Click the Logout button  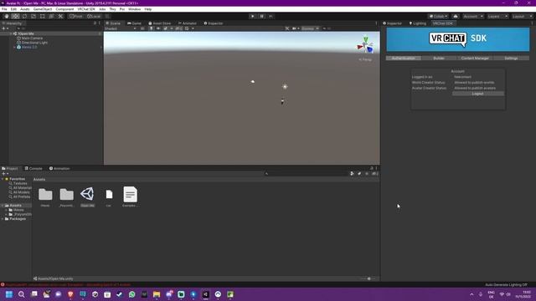[478, 94]
